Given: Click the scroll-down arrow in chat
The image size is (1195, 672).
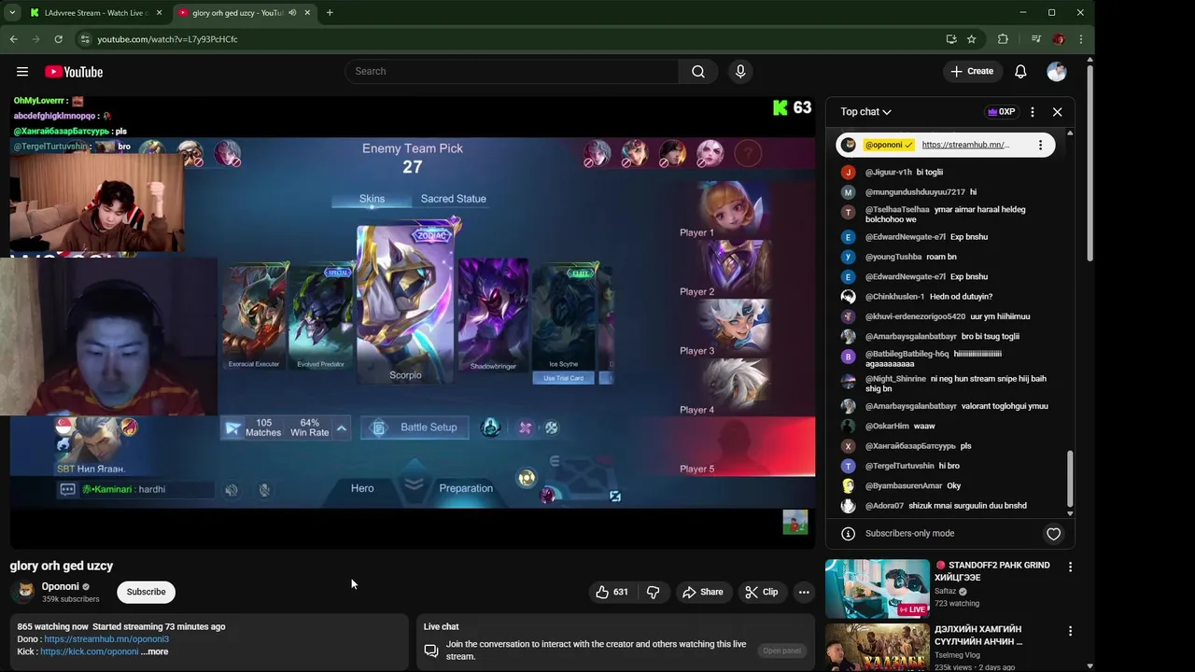Looking at the screenshot, I should click(x=1070, y=514).
